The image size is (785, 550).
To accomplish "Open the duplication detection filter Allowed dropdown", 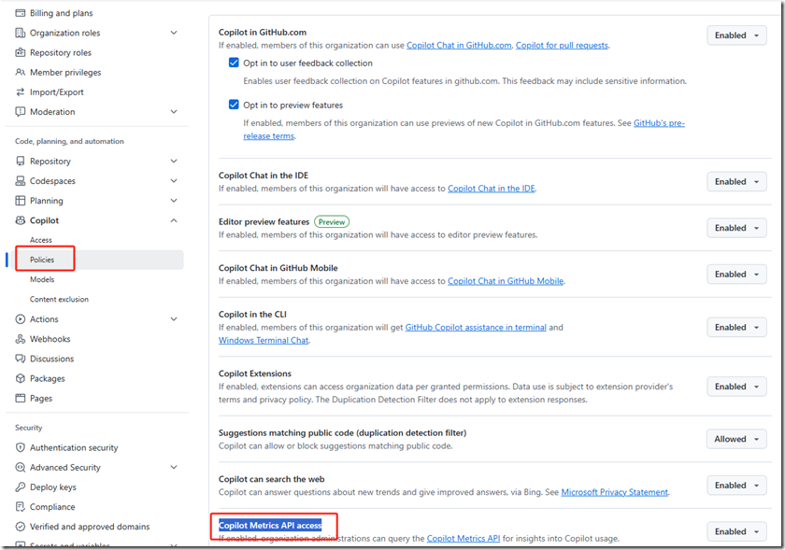I will pyautogui.click(x=736, y=439).
